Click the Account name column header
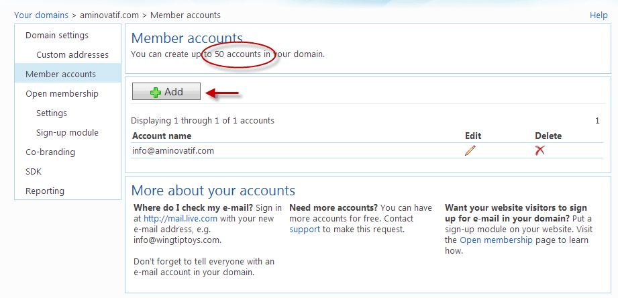Image resolution: width=618 pixels, height=298 pixels. pyautogui.click(x=161, y=136)
